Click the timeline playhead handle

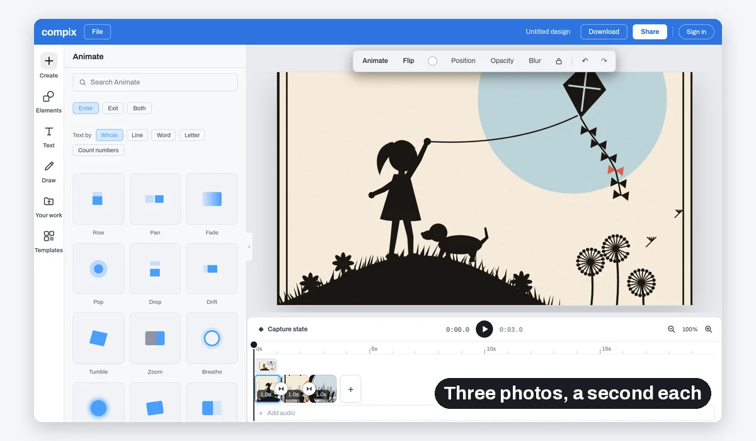tap(254, 345)
